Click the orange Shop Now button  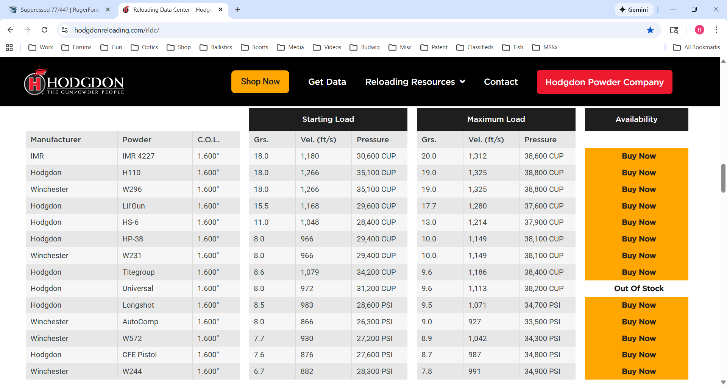[x=260, y=82]
